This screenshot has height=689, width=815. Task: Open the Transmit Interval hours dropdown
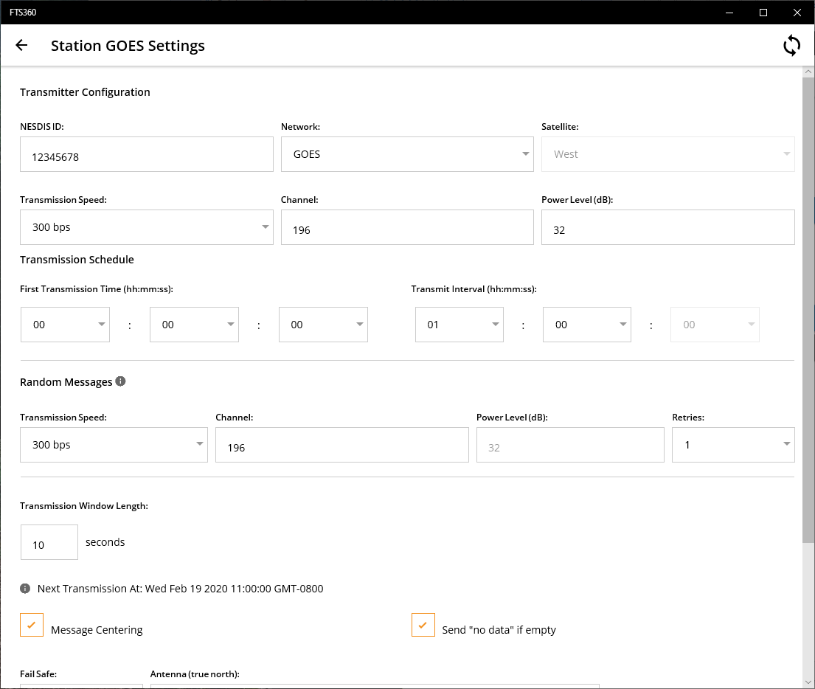pyautogui.click(x=459, y=325)
